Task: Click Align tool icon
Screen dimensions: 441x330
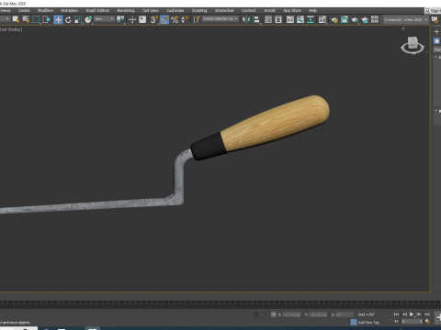Action: [x=256, y=20]
